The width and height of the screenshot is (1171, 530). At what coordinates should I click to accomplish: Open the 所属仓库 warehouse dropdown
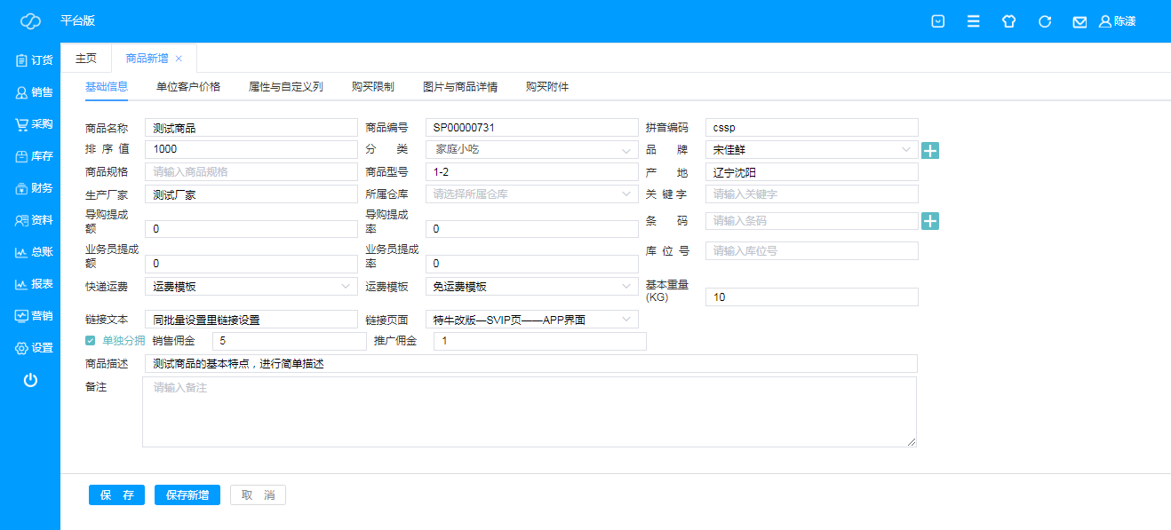point(531,194)
